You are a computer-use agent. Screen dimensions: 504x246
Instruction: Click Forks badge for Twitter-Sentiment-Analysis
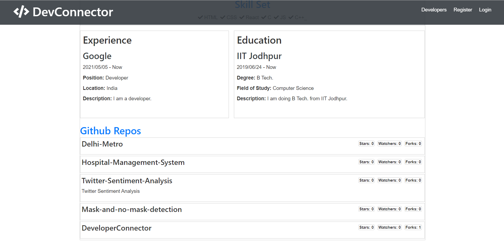point(413,180)
